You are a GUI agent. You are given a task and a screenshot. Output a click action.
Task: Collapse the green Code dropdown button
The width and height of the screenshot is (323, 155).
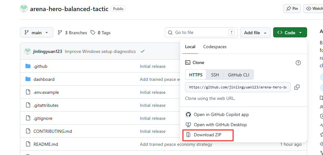click(x=290, y=32)
